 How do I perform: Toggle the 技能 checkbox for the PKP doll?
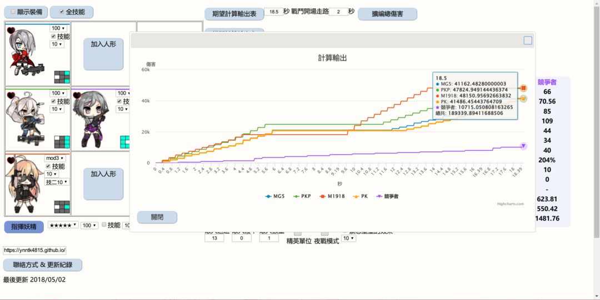coord(53,101)
